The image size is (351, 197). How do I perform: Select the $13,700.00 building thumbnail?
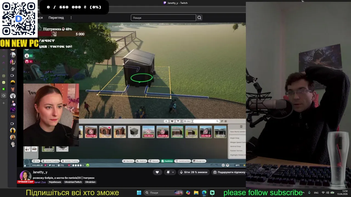[206, 132]
